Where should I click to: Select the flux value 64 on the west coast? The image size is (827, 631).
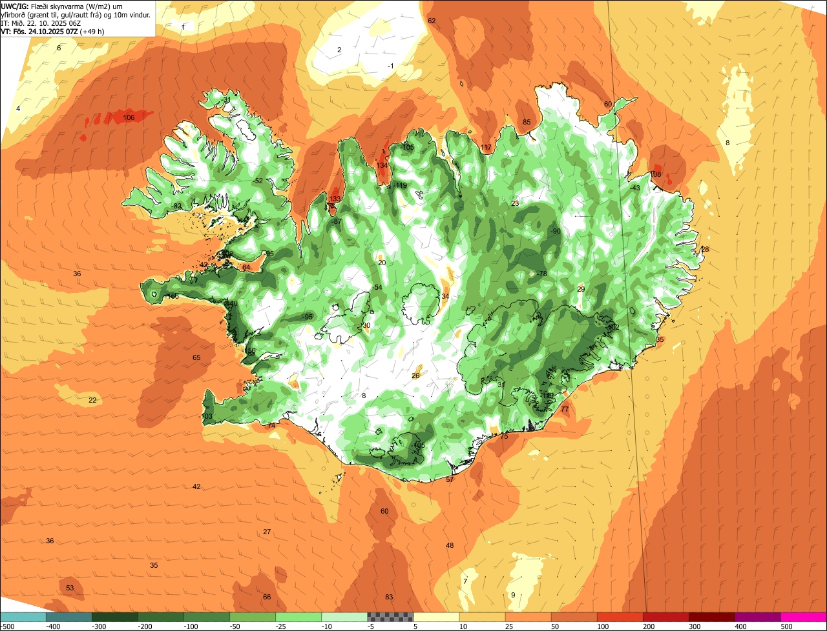click(x=246, y=267)
